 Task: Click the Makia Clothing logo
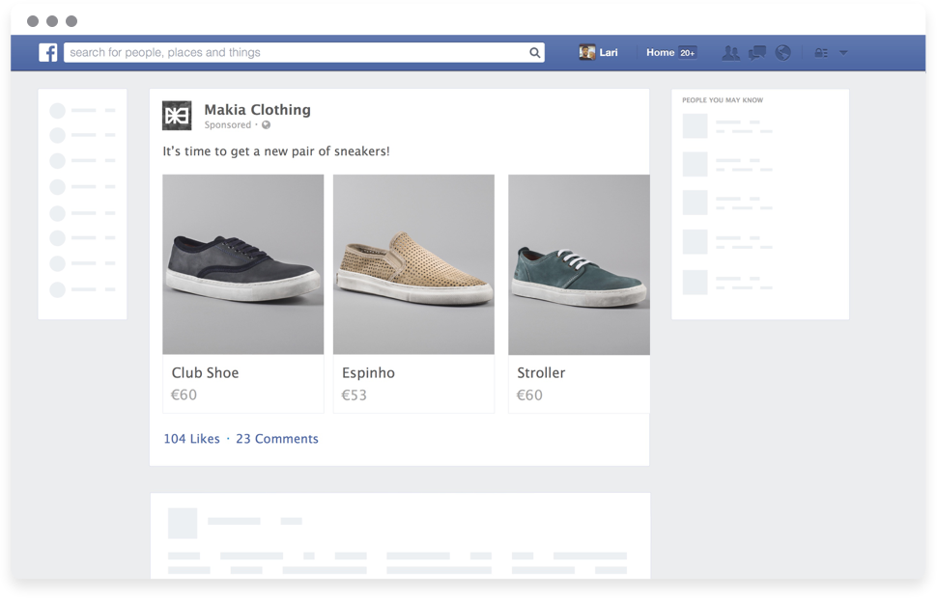[177, 116]
